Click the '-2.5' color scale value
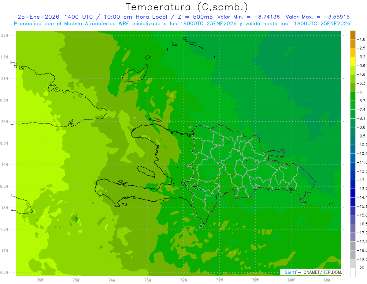Viewport: 367px width, 284px height. pos(361,48)
